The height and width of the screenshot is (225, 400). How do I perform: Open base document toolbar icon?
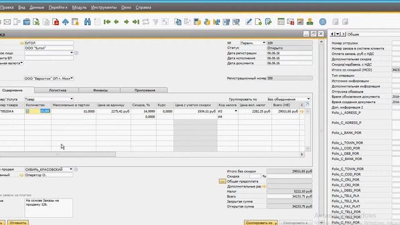[177, 22]
